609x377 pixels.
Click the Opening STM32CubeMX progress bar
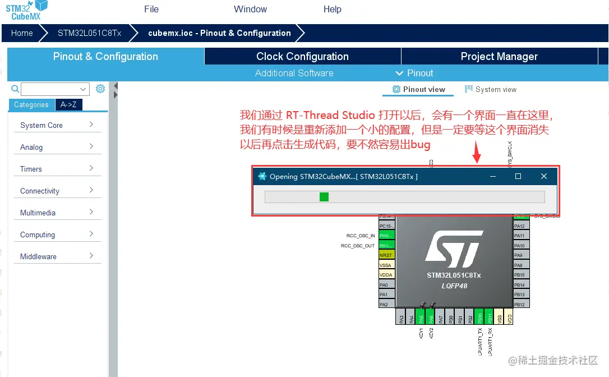click(x=405, y=197)
